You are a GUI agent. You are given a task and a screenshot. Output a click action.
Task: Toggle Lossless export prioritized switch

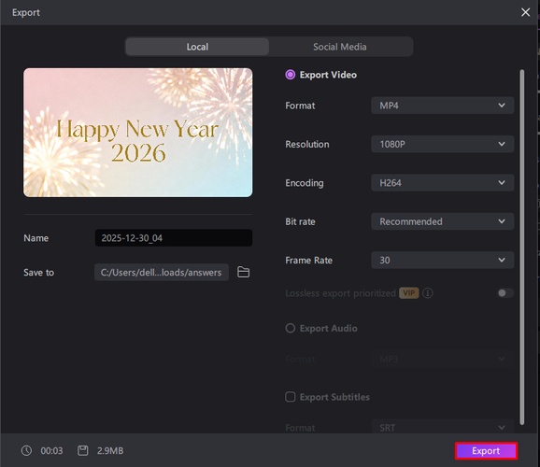(x=505, y=293)
